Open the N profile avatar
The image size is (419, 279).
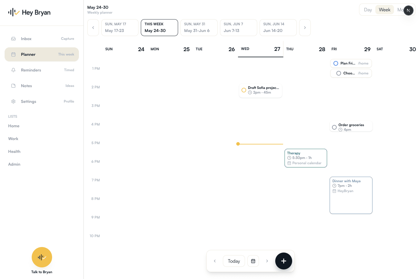409,10
